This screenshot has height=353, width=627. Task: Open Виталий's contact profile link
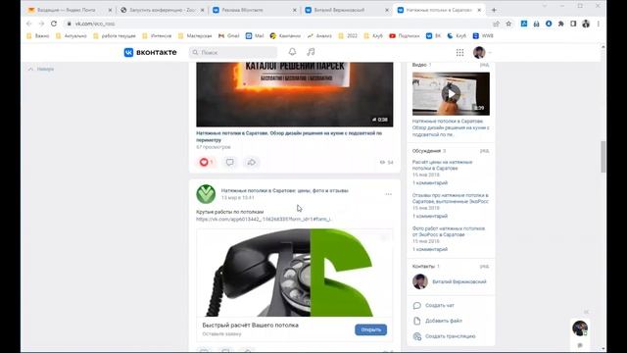(x=459, y=281)
